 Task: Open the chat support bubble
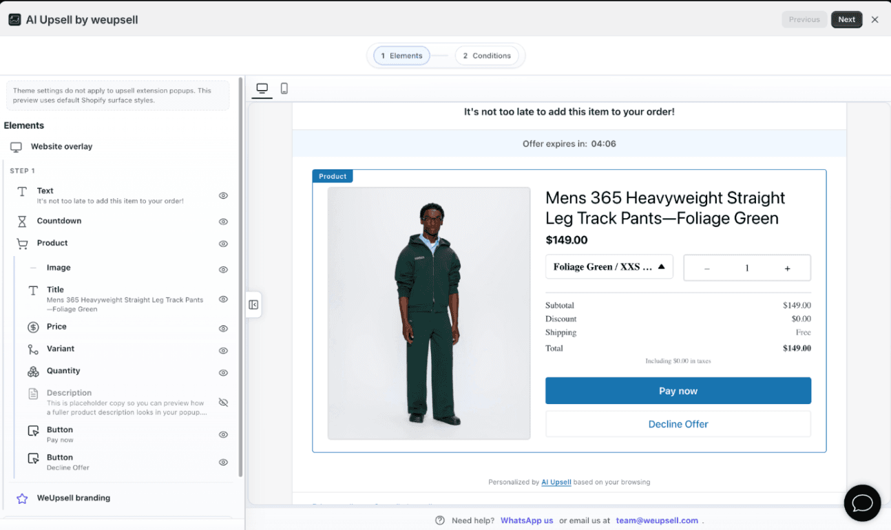pos(862,502)
